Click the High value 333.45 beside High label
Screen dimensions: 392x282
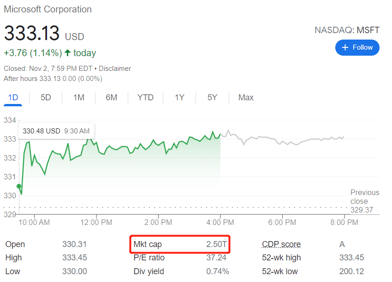75,258
